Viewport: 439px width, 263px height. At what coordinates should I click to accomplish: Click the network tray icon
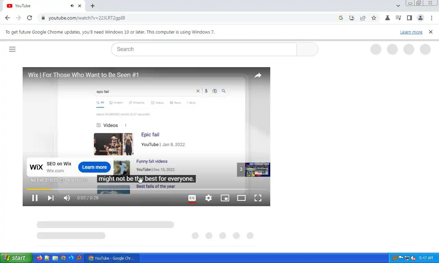[x=407, y=258]
